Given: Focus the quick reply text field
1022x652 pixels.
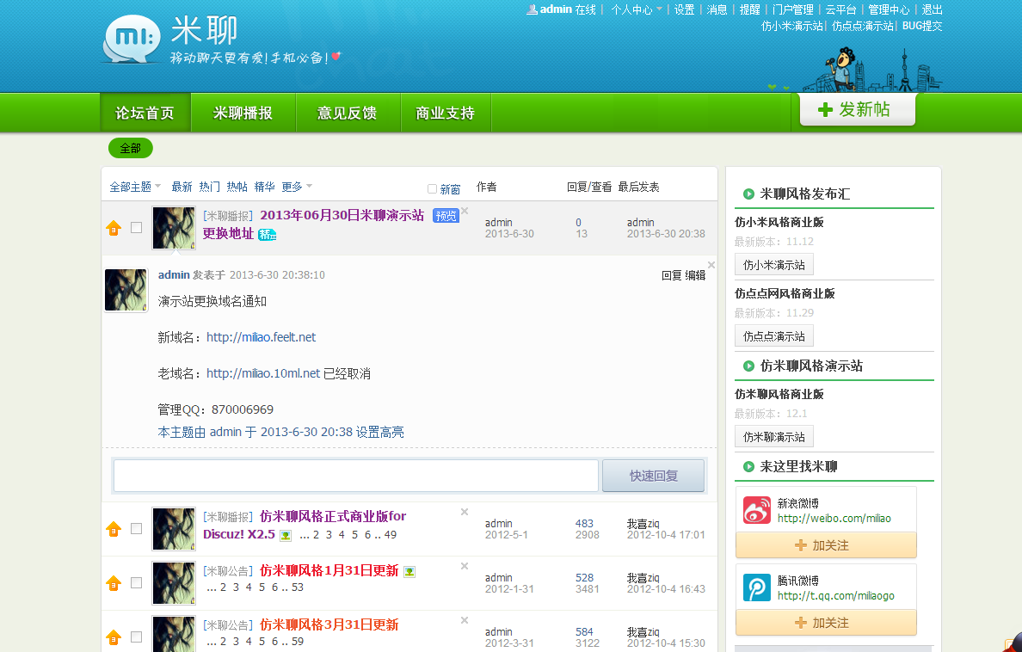Looking at the screenshot, I should (356, 476).
